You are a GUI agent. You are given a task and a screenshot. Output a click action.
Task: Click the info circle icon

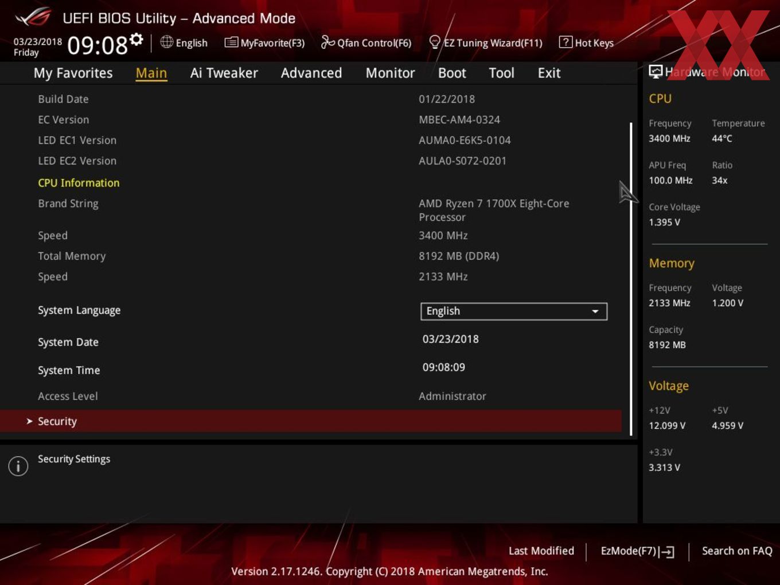coord(18,466)
